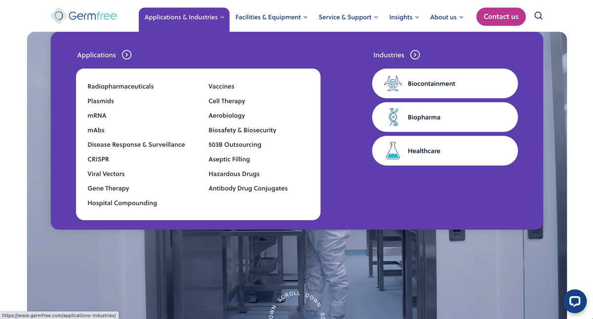593x319 pixels.
Task: Click the Germfree logo
Action: point(84,16)
